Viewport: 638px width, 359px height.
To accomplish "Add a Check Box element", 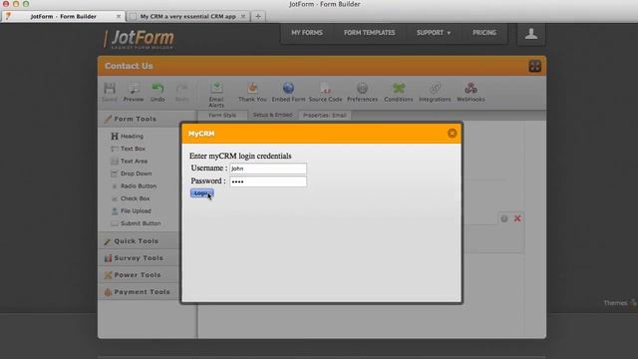I will click(131, 198).
